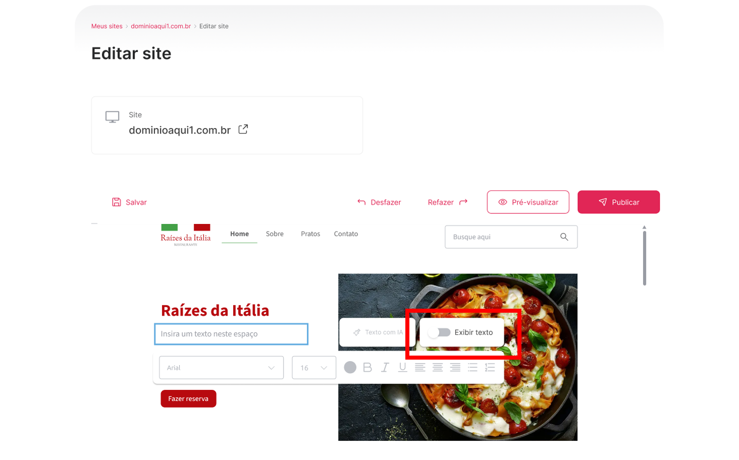Underline the selected text

click(402, 368)
